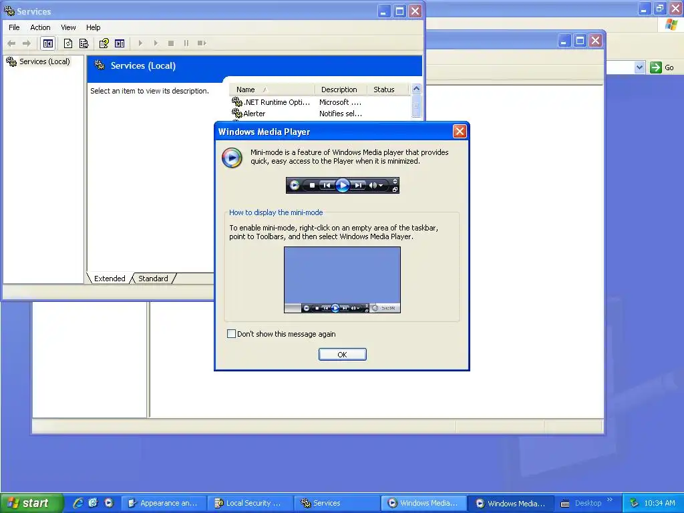Select the Alerter service row
The image size is (684, 513).
pyautogui.click(x=320, y=114)
